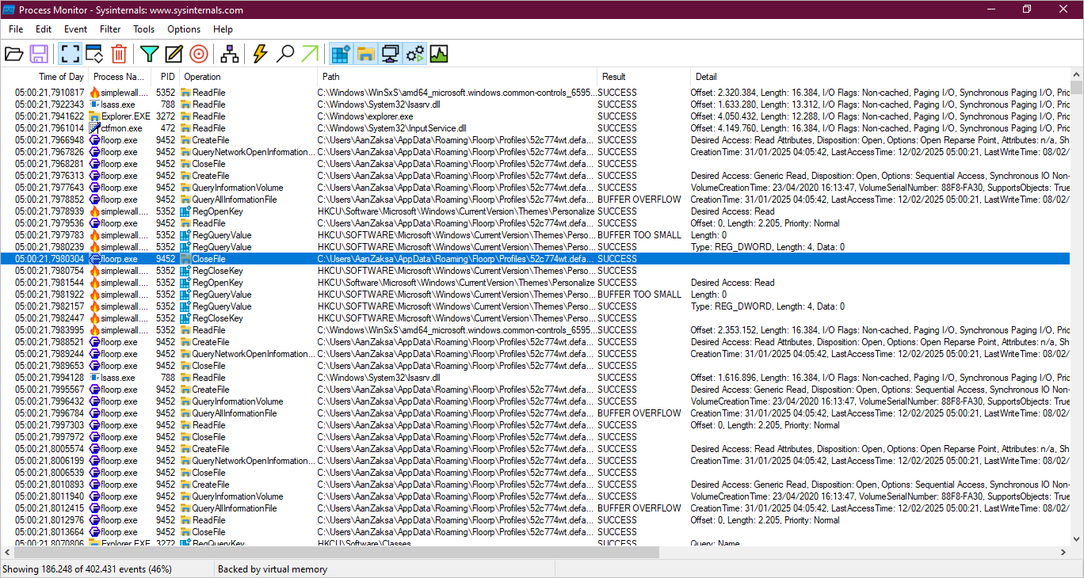Viewport: 1084px width, 578px height.
Task: Click simplewall icon in the 05:00:21,7983995 row
Action: tap(94, 330)
